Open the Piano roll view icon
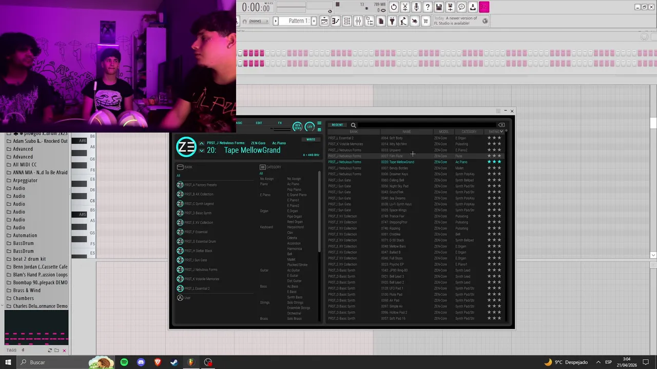 [x=336, y=21]
